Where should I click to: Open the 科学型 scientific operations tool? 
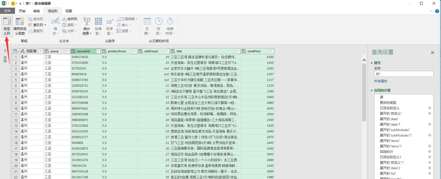(x=110, y=26)
